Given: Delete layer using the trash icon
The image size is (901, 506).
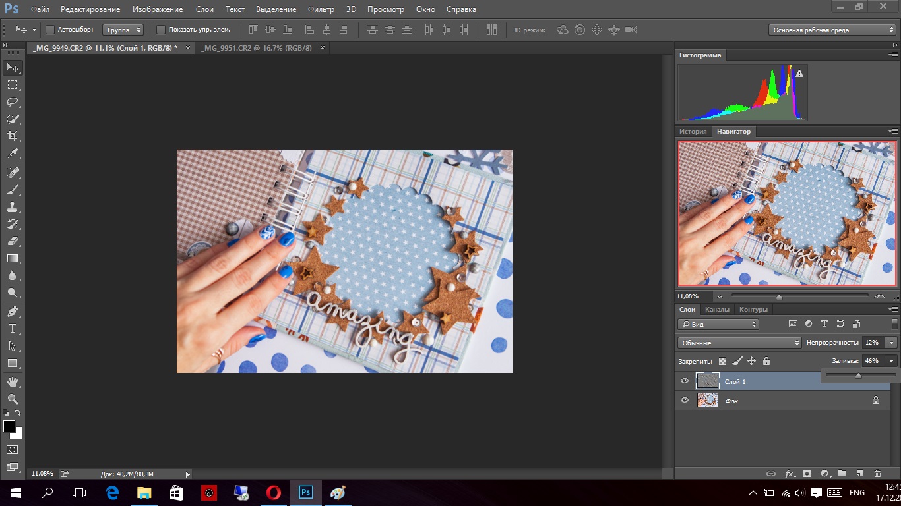Looking at the screenshot, I should click(877, 473).
